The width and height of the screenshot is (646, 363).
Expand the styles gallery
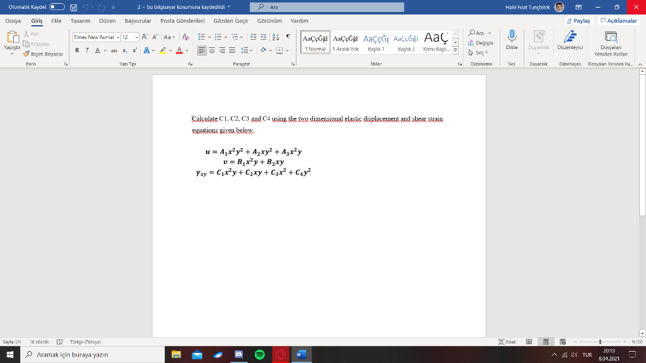pos(455,50)
